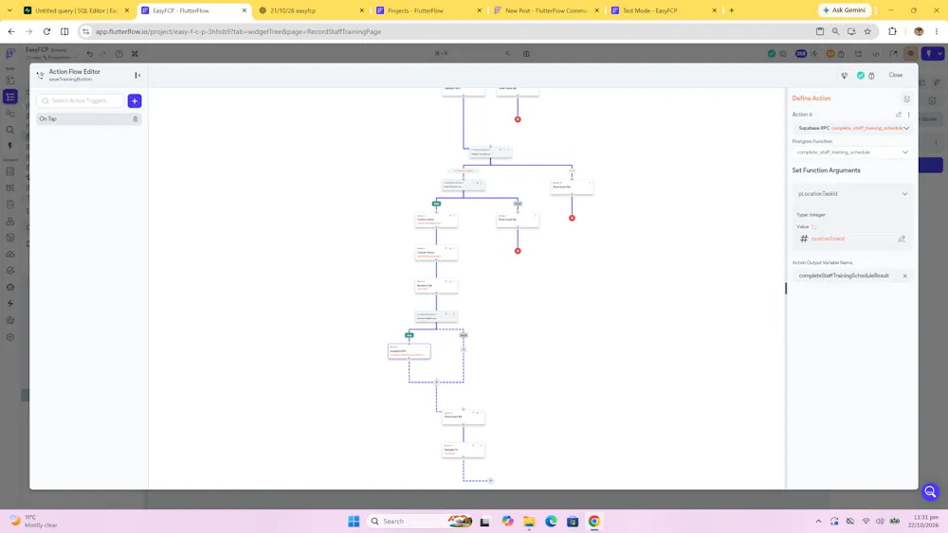Switch to Projects - FlutterFlow tab

coord(428,10)
